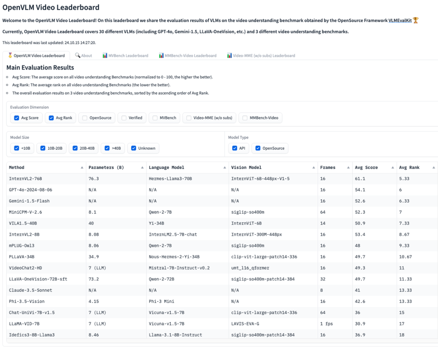438x349 pixels.
Task: Sort by Parameters (B) column arrow
Action: tap(142, 168)
